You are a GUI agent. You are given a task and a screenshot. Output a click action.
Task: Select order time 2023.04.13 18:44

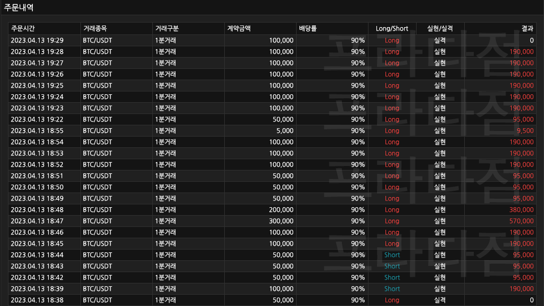click(37, 255)
